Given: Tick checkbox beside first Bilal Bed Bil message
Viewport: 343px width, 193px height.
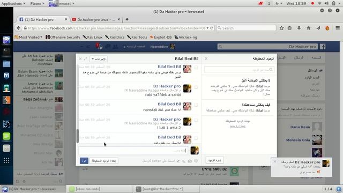Looking at the screenshot, I should click(x=196, y=68).
